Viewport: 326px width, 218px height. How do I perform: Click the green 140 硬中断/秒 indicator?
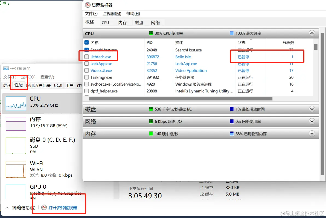coord(151,133)
